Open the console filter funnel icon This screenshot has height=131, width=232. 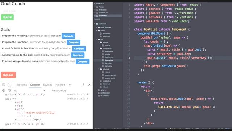pos(9,91)
